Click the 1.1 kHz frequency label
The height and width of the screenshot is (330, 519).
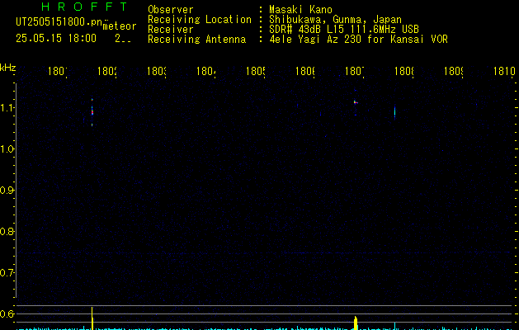(x=7, y=107)
